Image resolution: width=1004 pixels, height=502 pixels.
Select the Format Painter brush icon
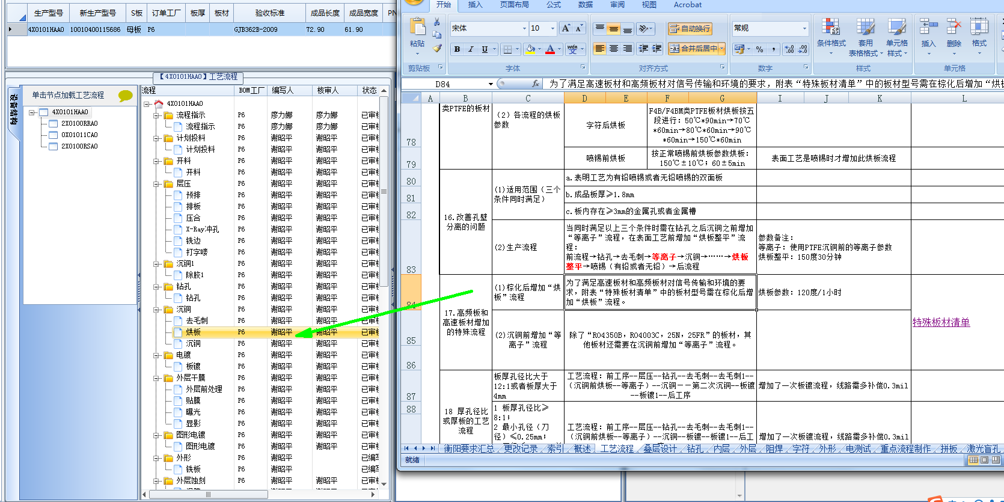437,48
